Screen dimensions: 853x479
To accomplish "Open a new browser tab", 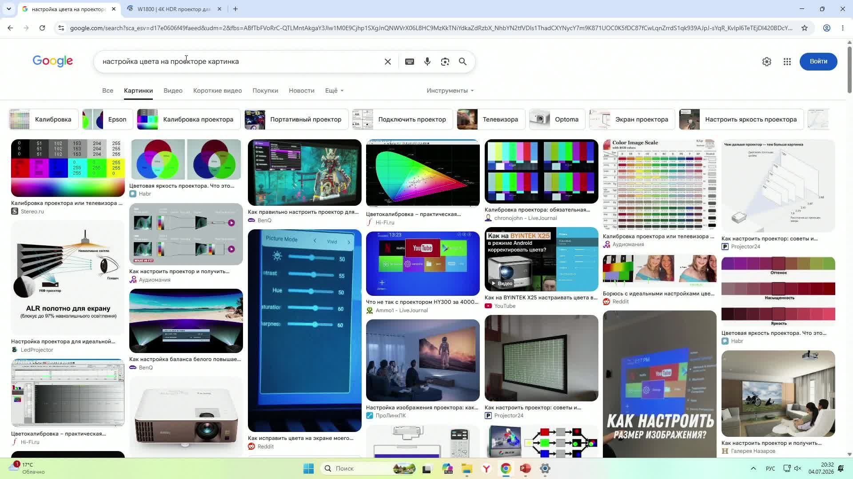I will [235, 9].
